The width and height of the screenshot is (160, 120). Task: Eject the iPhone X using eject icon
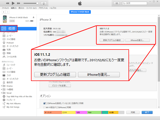click(x=33, y=17)
